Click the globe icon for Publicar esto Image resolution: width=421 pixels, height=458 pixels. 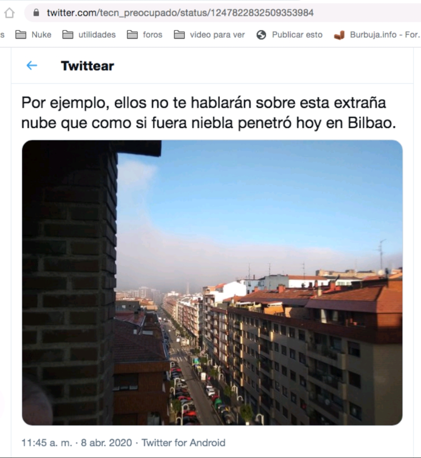(261, 35)
